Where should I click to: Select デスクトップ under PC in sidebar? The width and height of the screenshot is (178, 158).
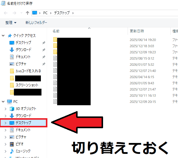pyautogui.click(x=23, y=123)
